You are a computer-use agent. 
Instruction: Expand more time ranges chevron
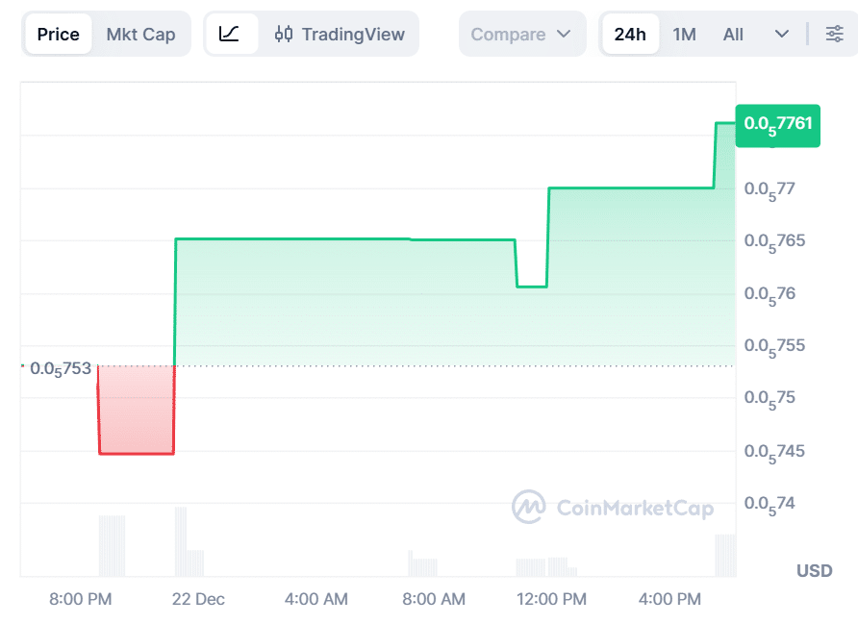(x=781, y=35)
